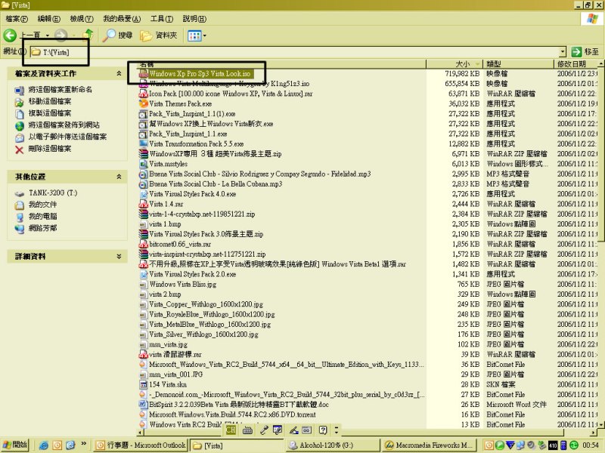Click the horizontal scrollbar left arrow
Viewport: 605px width, 453px height.
tap(140, 433)
